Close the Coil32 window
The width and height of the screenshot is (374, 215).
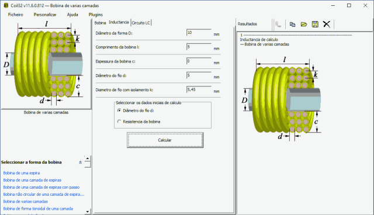[x=365, y=5]
